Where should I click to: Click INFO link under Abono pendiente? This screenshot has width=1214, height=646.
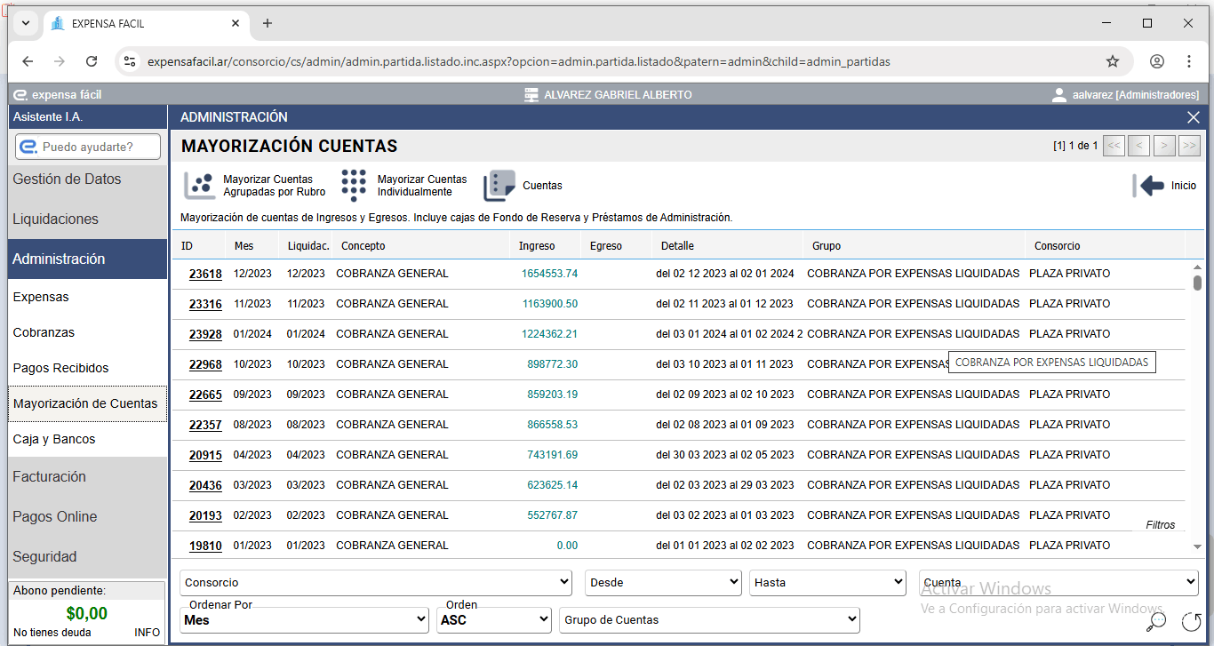(x=147, y=633)
